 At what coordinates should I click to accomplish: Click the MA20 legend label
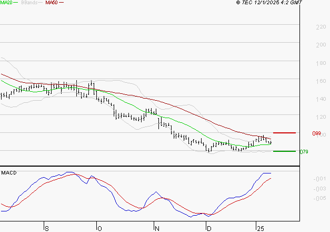click(x=6, y=3)
